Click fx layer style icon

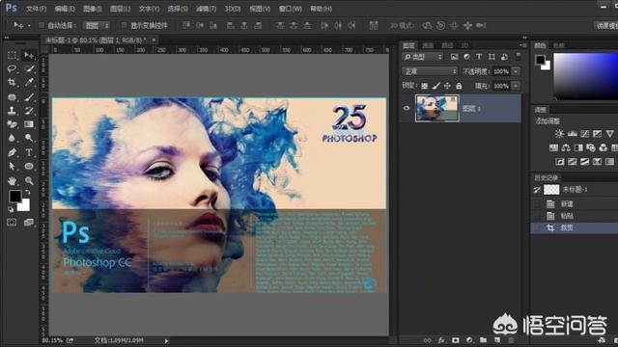coord(442,340)
